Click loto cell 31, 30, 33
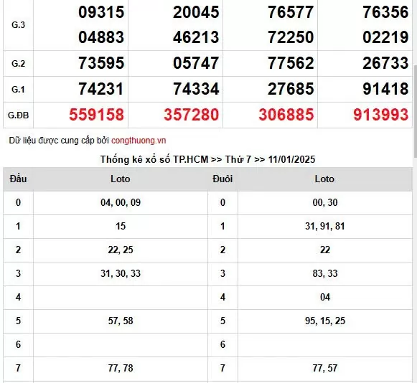417x383 pixels. [x=121, y=273]
